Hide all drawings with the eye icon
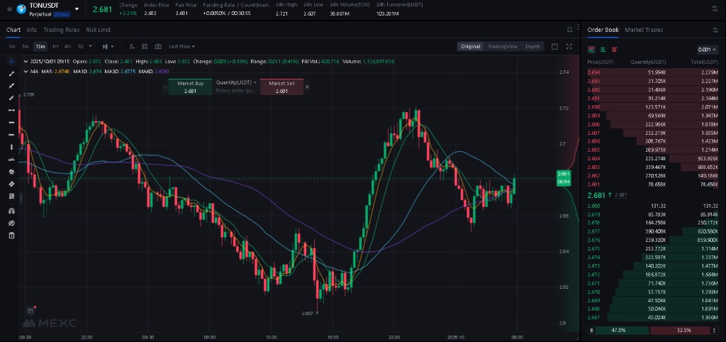 click(11, 223)
